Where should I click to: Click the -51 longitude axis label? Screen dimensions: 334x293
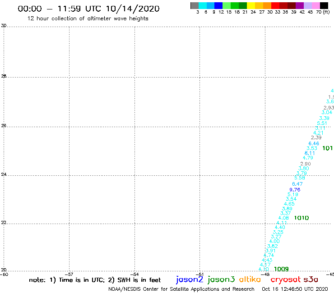point(199,275)
